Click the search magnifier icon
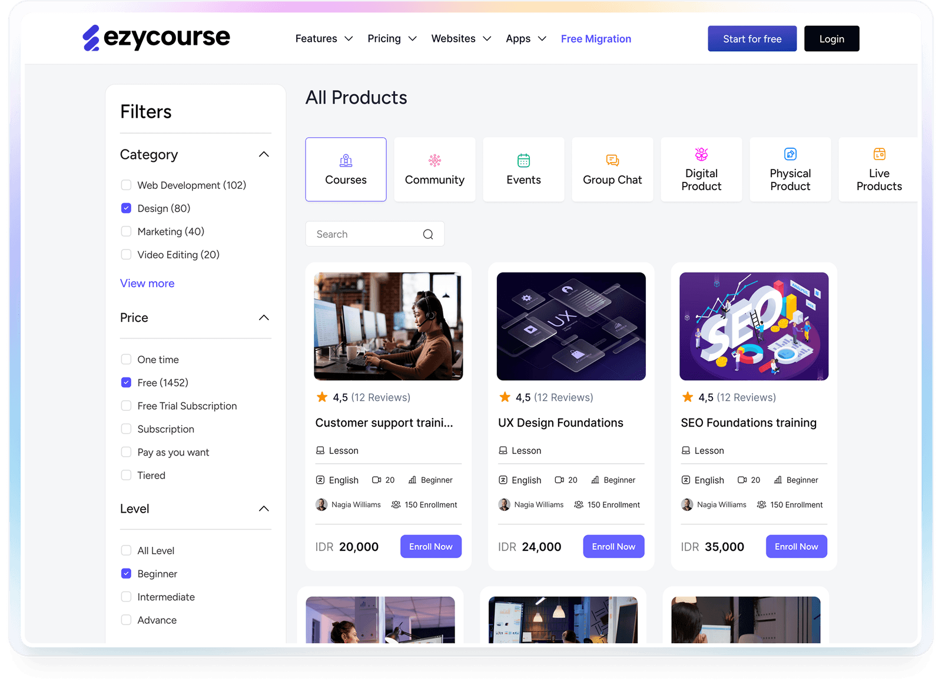The height and width of the screenshot is (688, 942). tap(427, 234)
